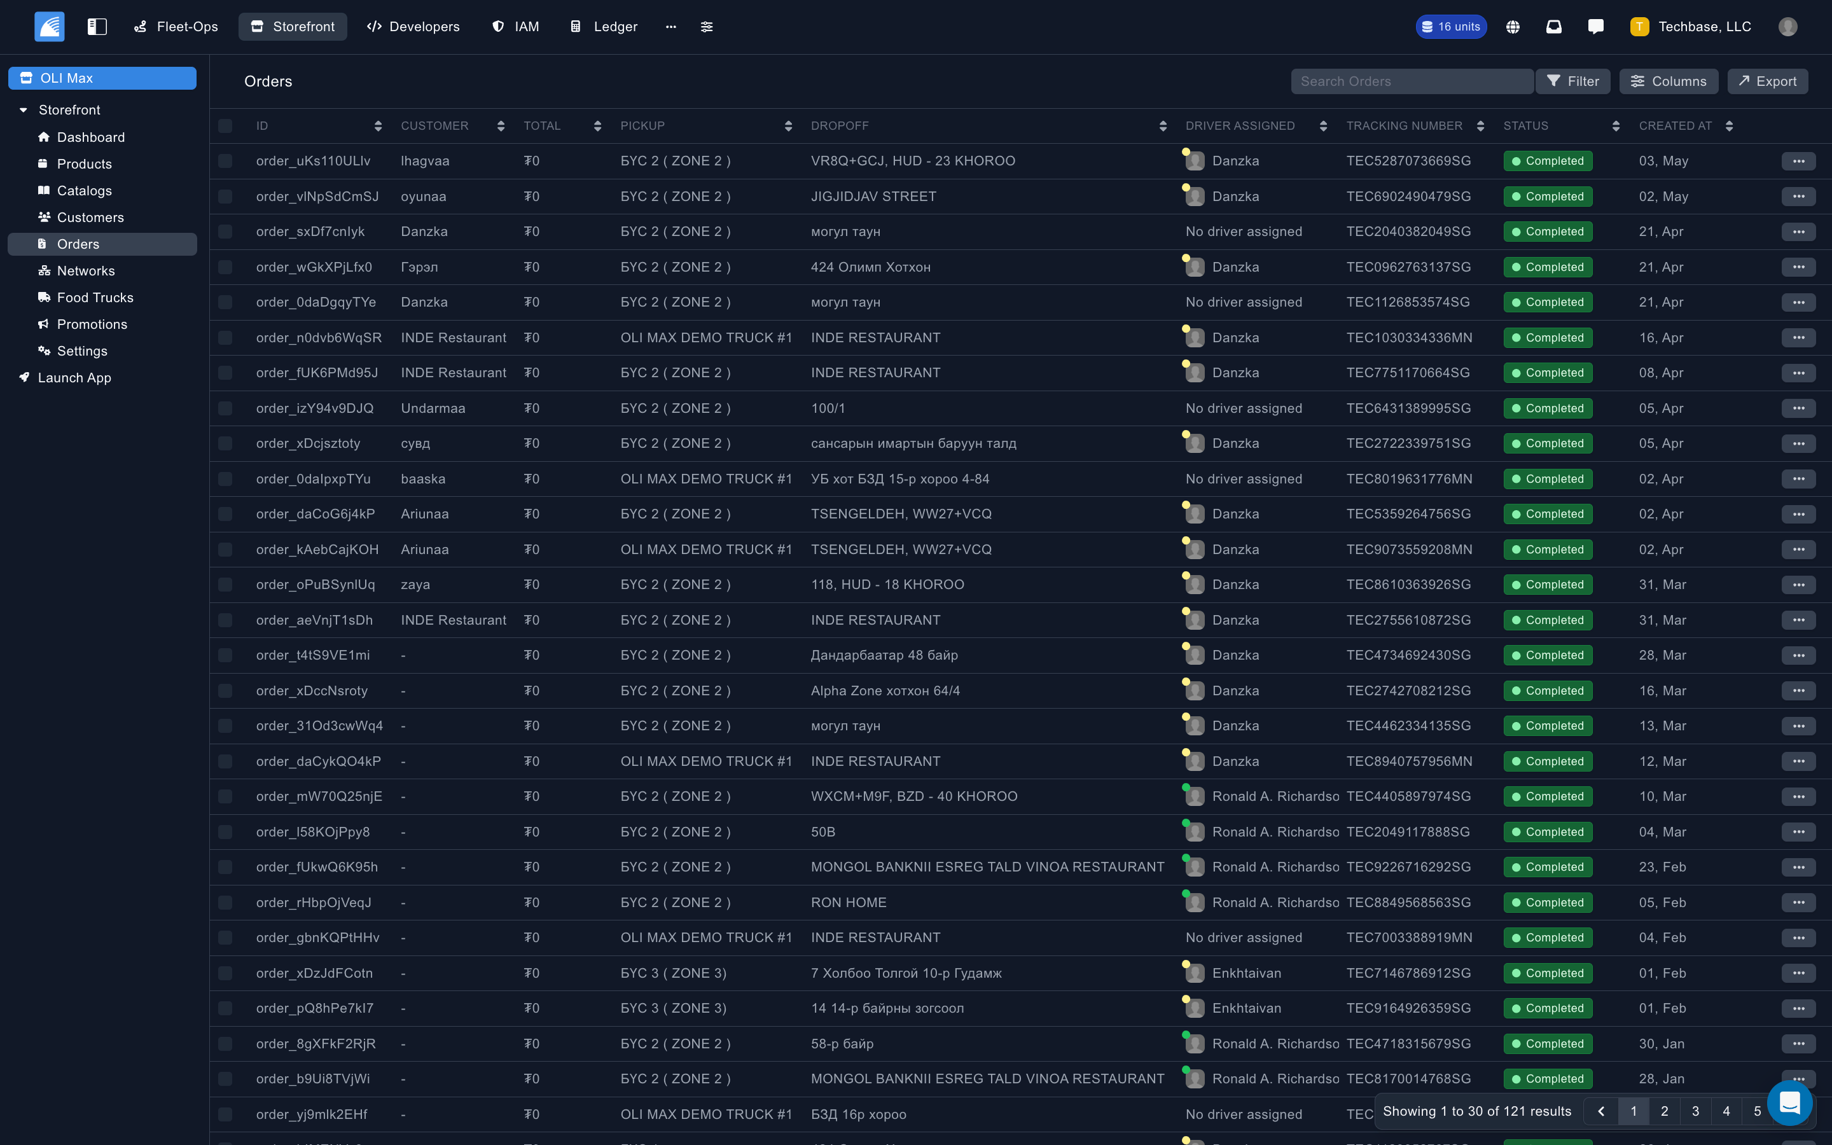Open the inbox tray icon
Screen dimensions: 1832x1145
click(1553, 27)
